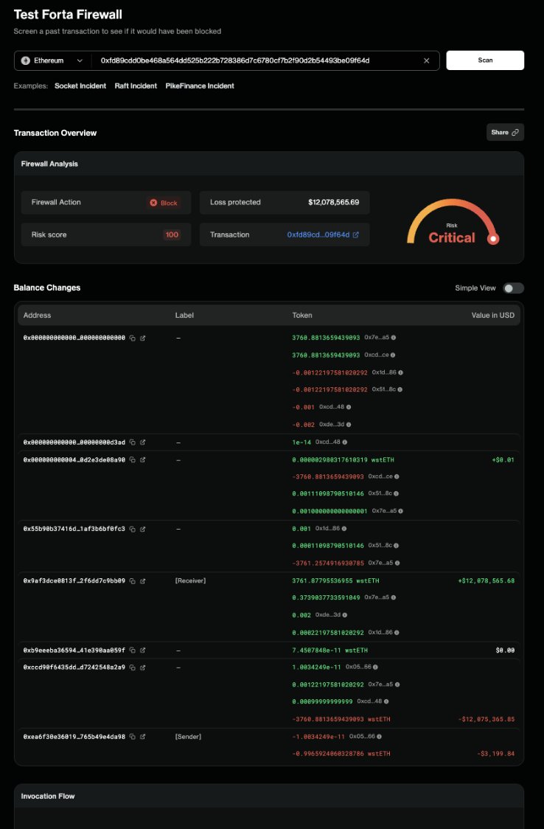Copy address ending 0d2e3de08a90
This screenshot has height=829, width=544.
coord(133,460)
